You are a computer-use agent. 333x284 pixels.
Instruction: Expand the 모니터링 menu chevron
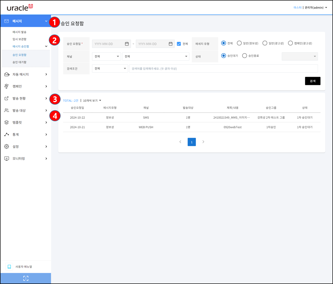click(46, 158)
